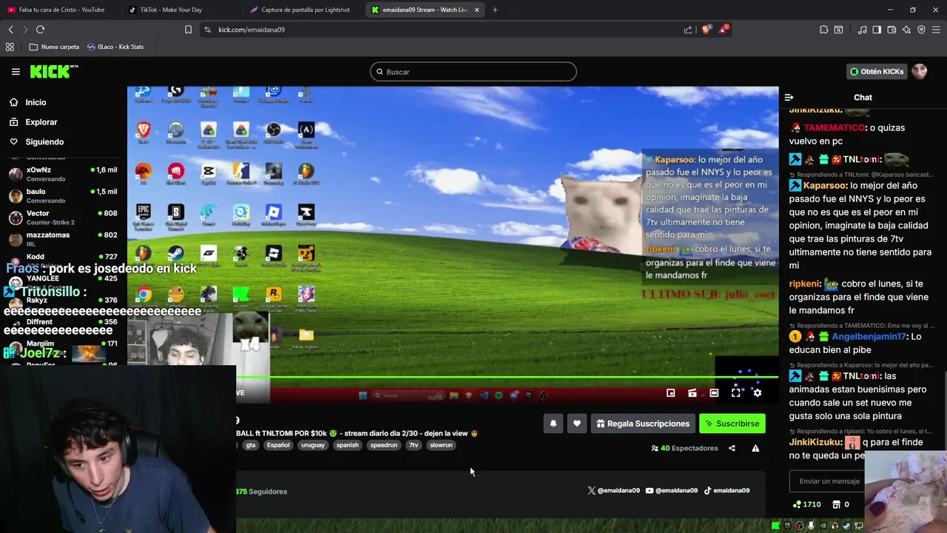The image size is (947, 533).
Task: Click the bookmark icon in the address bar
Action: (x=188, y=30)
